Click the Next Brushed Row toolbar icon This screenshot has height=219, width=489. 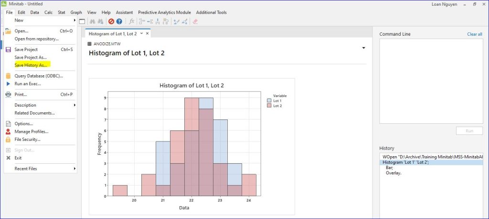(185, 21)
